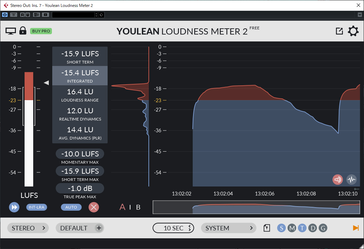The height and width of the screenshot is (249, 364).
Task: Toggle the T (true peak) graph button
Action: tap(302, 228)
